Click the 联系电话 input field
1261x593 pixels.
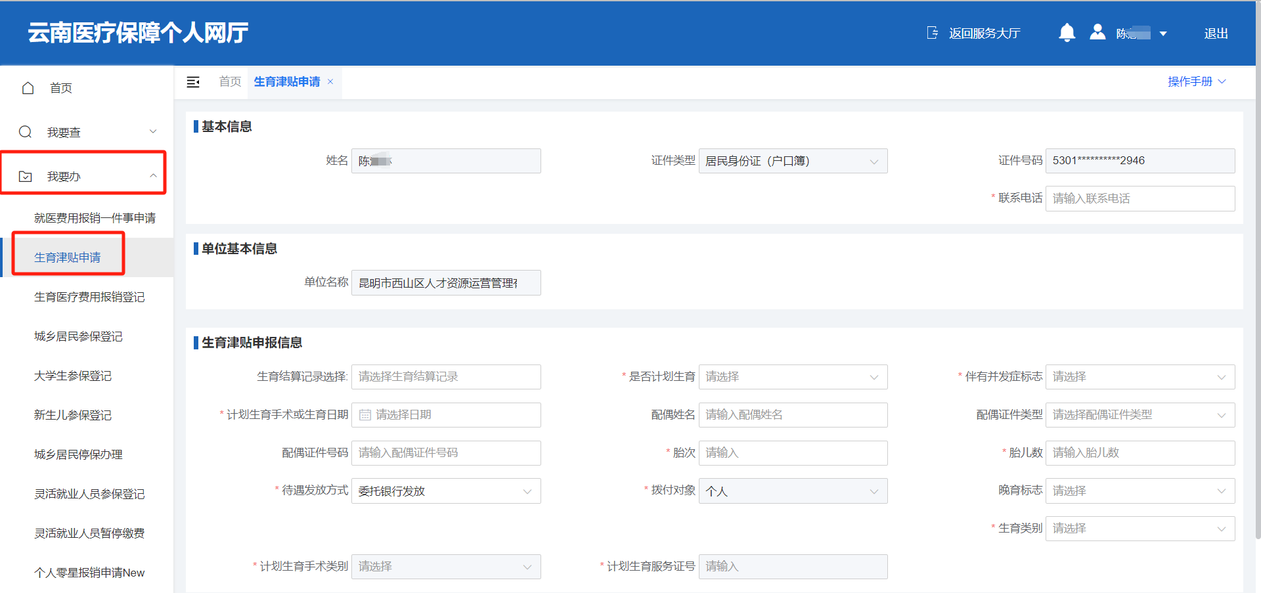click(x=1139, y=198)
